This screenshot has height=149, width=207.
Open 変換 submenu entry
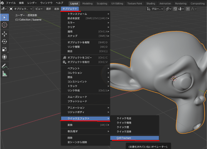pos(85,125)
